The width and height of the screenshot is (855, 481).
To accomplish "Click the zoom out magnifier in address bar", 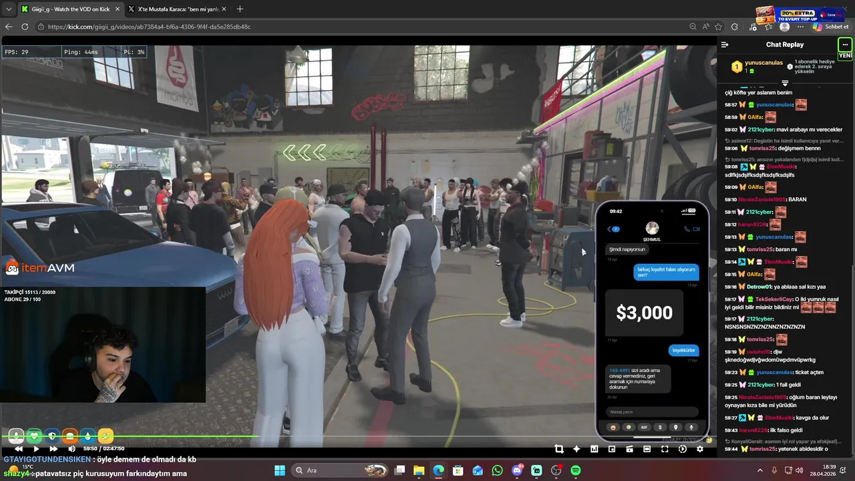I will click(693, 27).
